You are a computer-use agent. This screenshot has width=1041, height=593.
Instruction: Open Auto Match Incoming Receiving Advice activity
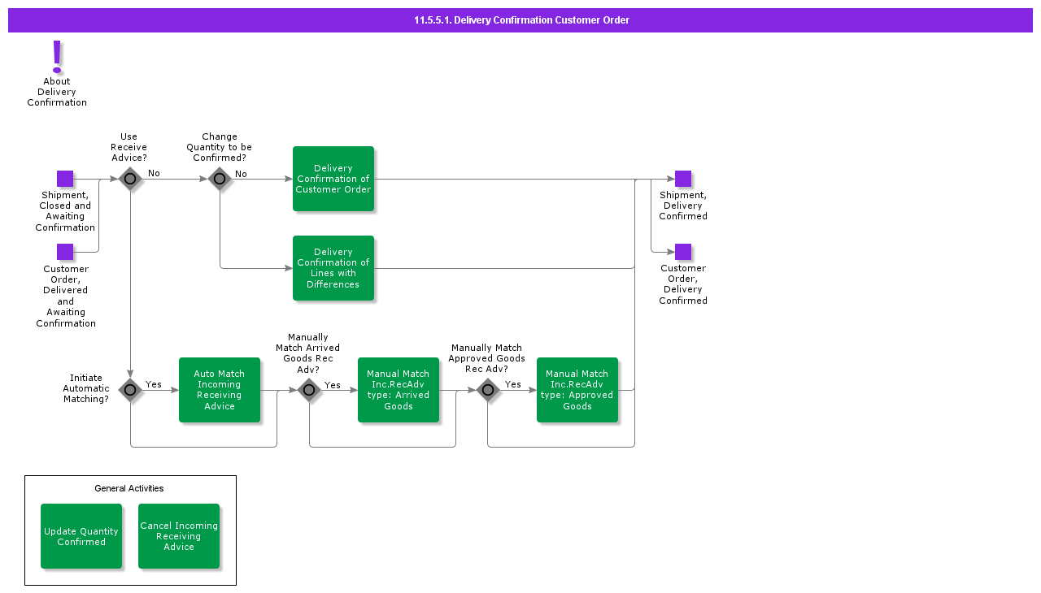click(220, 390)
